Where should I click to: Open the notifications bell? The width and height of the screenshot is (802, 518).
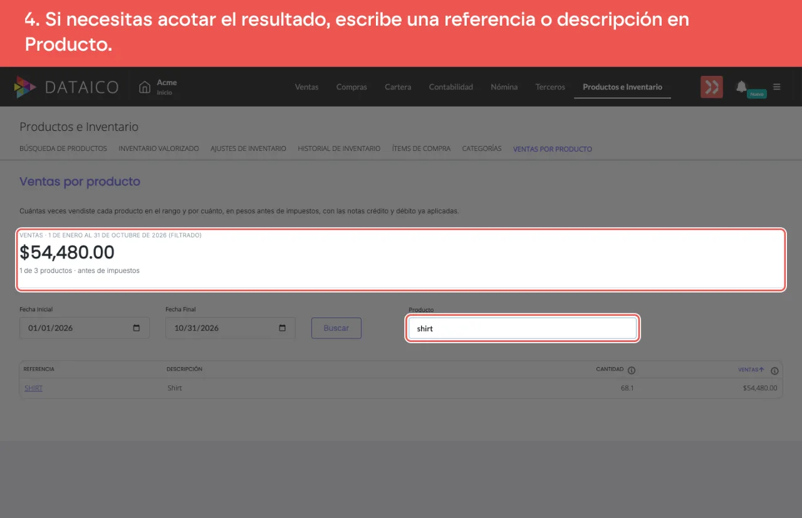pyautogui.click(x=741, y=86)
